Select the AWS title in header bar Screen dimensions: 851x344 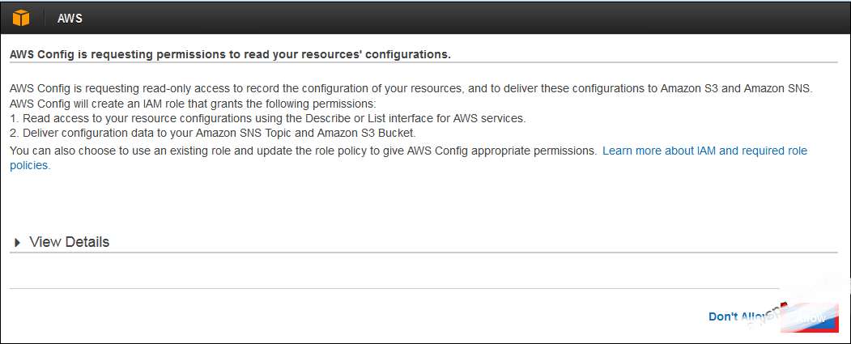[x=70, y=19]
